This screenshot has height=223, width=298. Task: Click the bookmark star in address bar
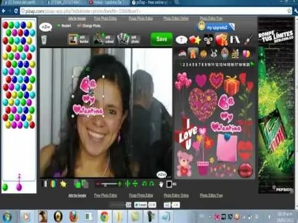[289, 11]
